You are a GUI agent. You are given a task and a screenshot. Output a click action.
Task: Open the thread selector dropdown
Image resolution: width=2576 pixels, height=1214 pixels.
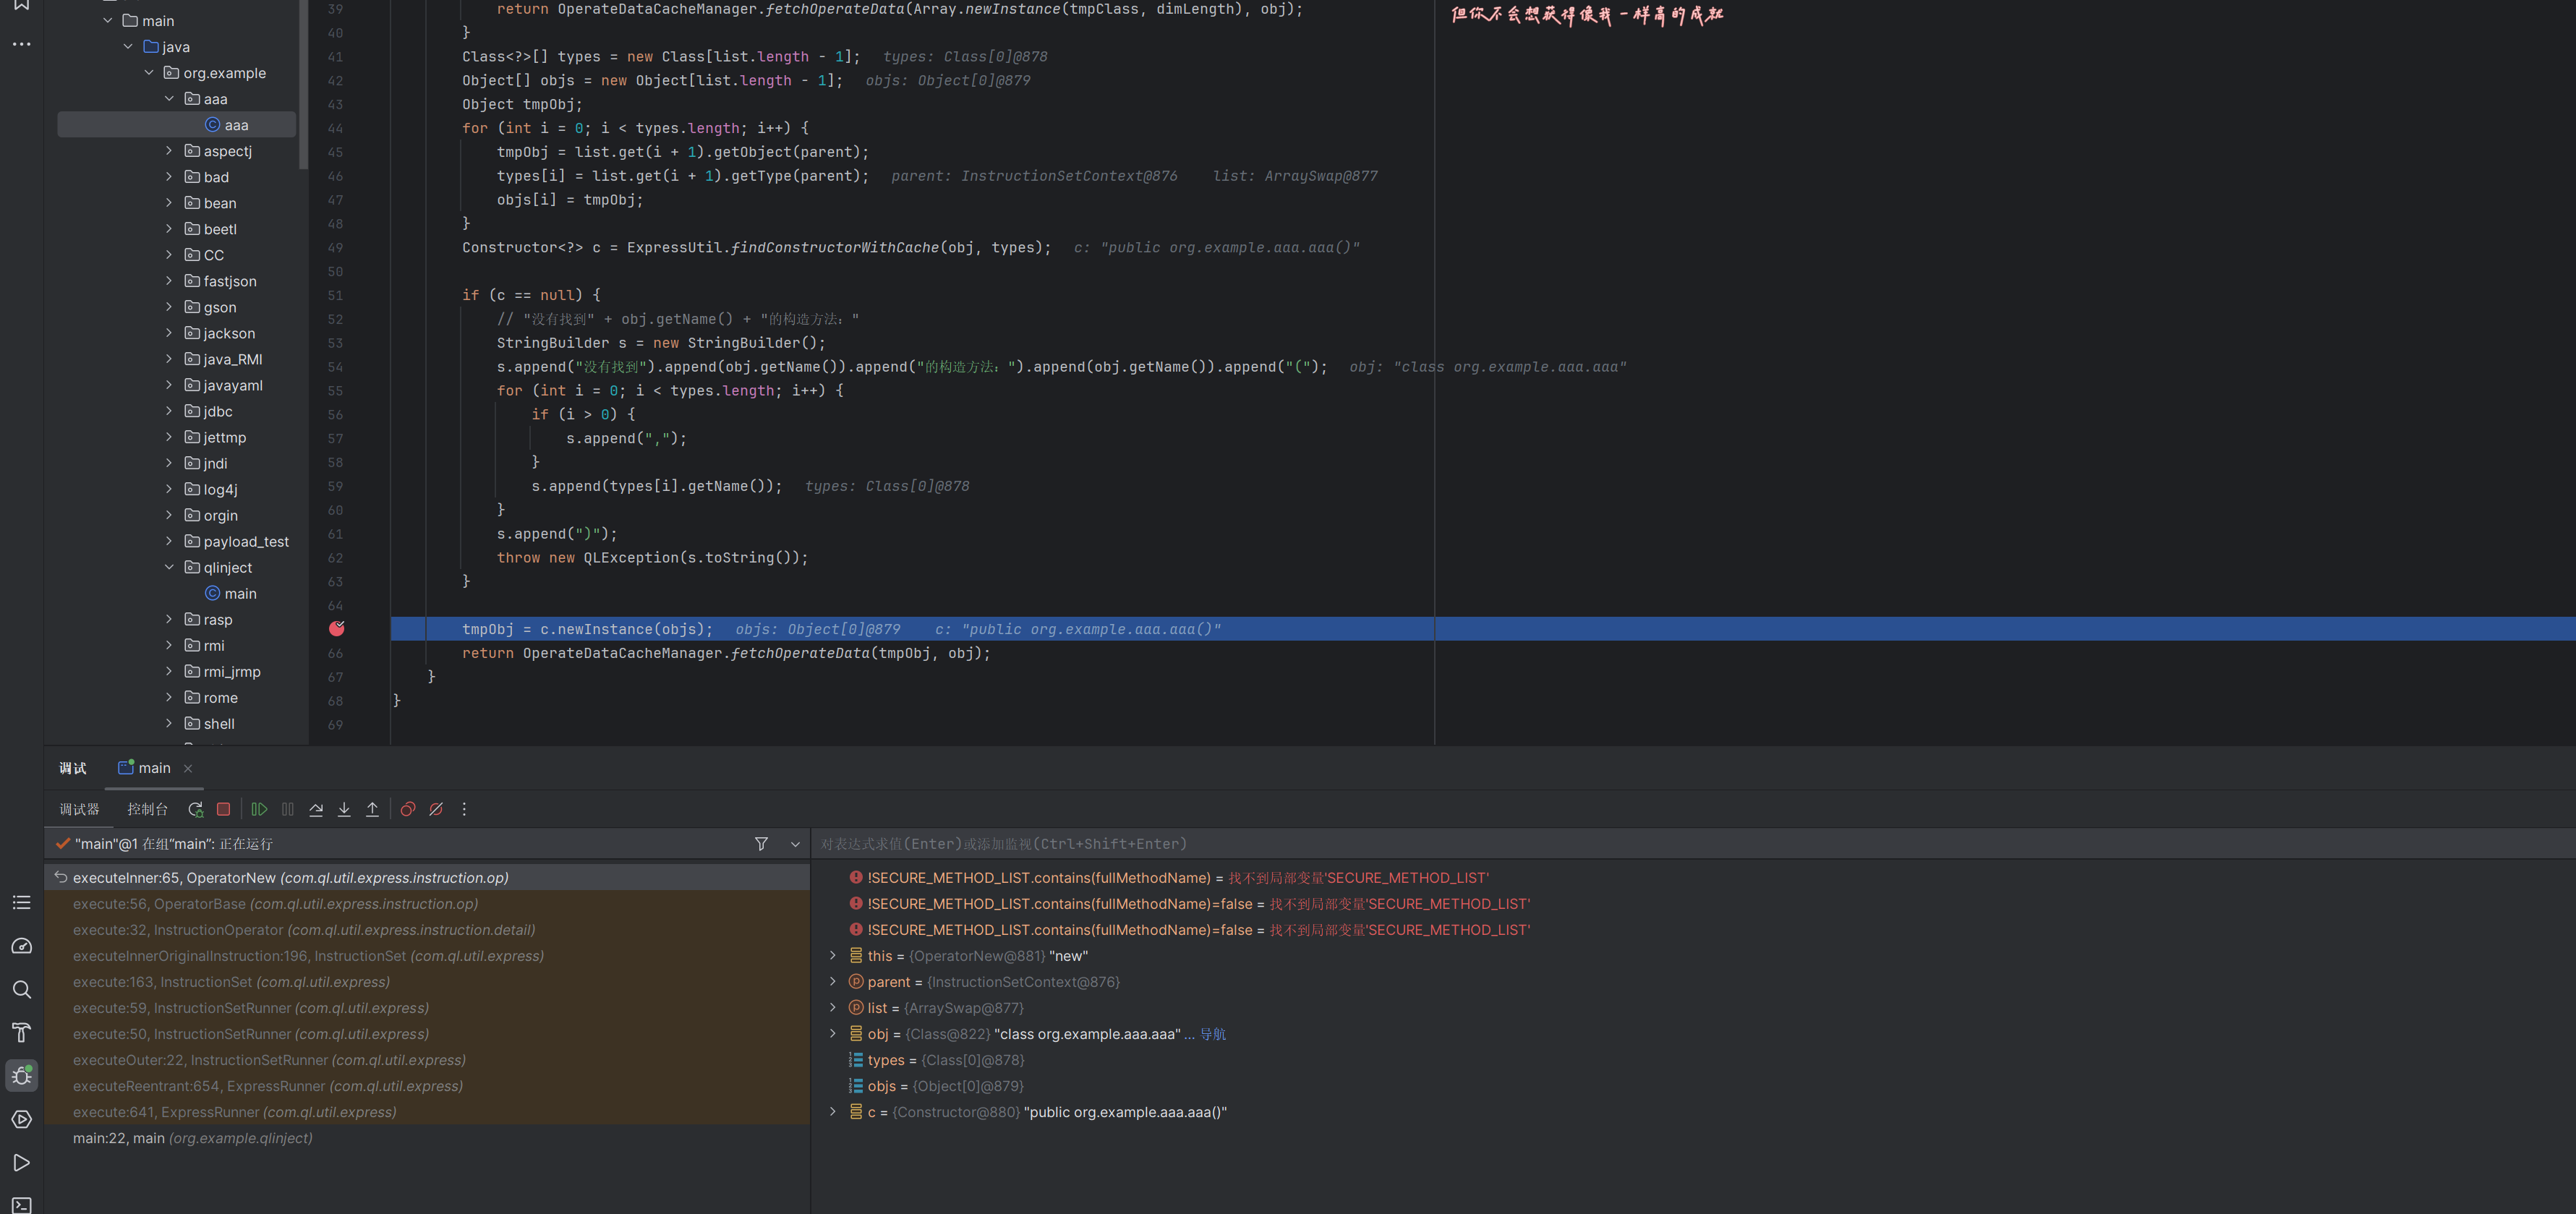[x=795, y=844]
